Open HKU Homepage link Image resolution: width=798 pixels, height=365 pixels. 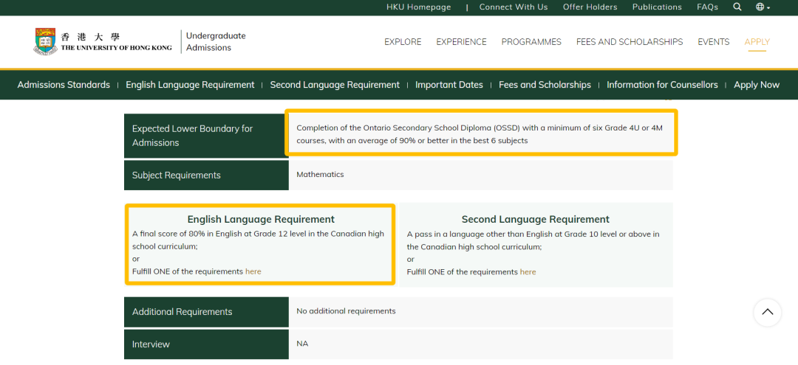click(418, 7)
